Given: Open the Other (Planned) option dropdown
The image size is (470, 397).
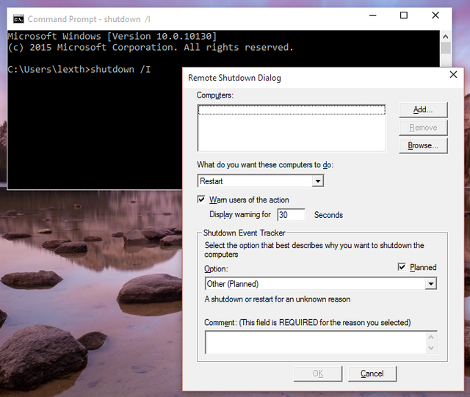Looking at the screenshot, I should tap(431, 284).
